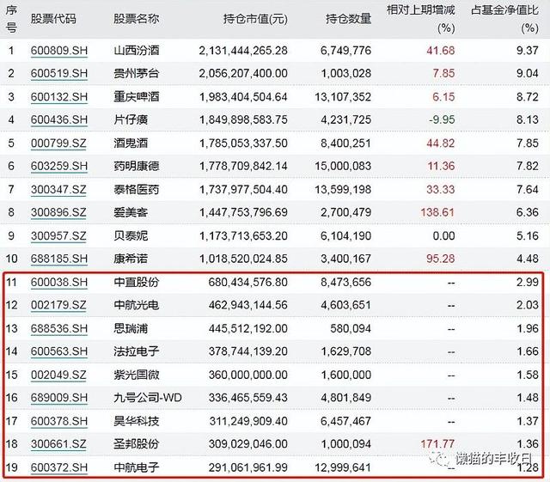Select stock name 贝泰妮

pos(131,235)
